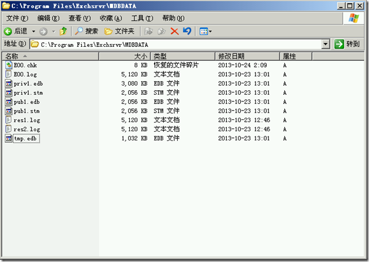This screenshot has height=262, width=369.
Task: Toggle the Folders (文件夹) pane
Action: pyautogui.click(x=119, y=31)
